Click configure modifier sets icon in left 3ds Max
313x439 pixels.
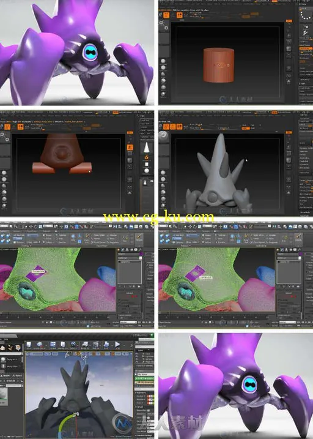tap(139, 287)
